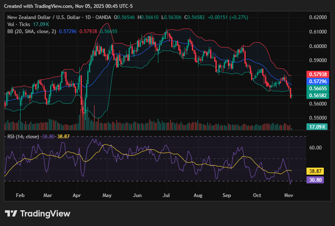This screenshot has height=226, width=335.
Task: Click the TradingView logo icon
Action: tap(11, 214)
